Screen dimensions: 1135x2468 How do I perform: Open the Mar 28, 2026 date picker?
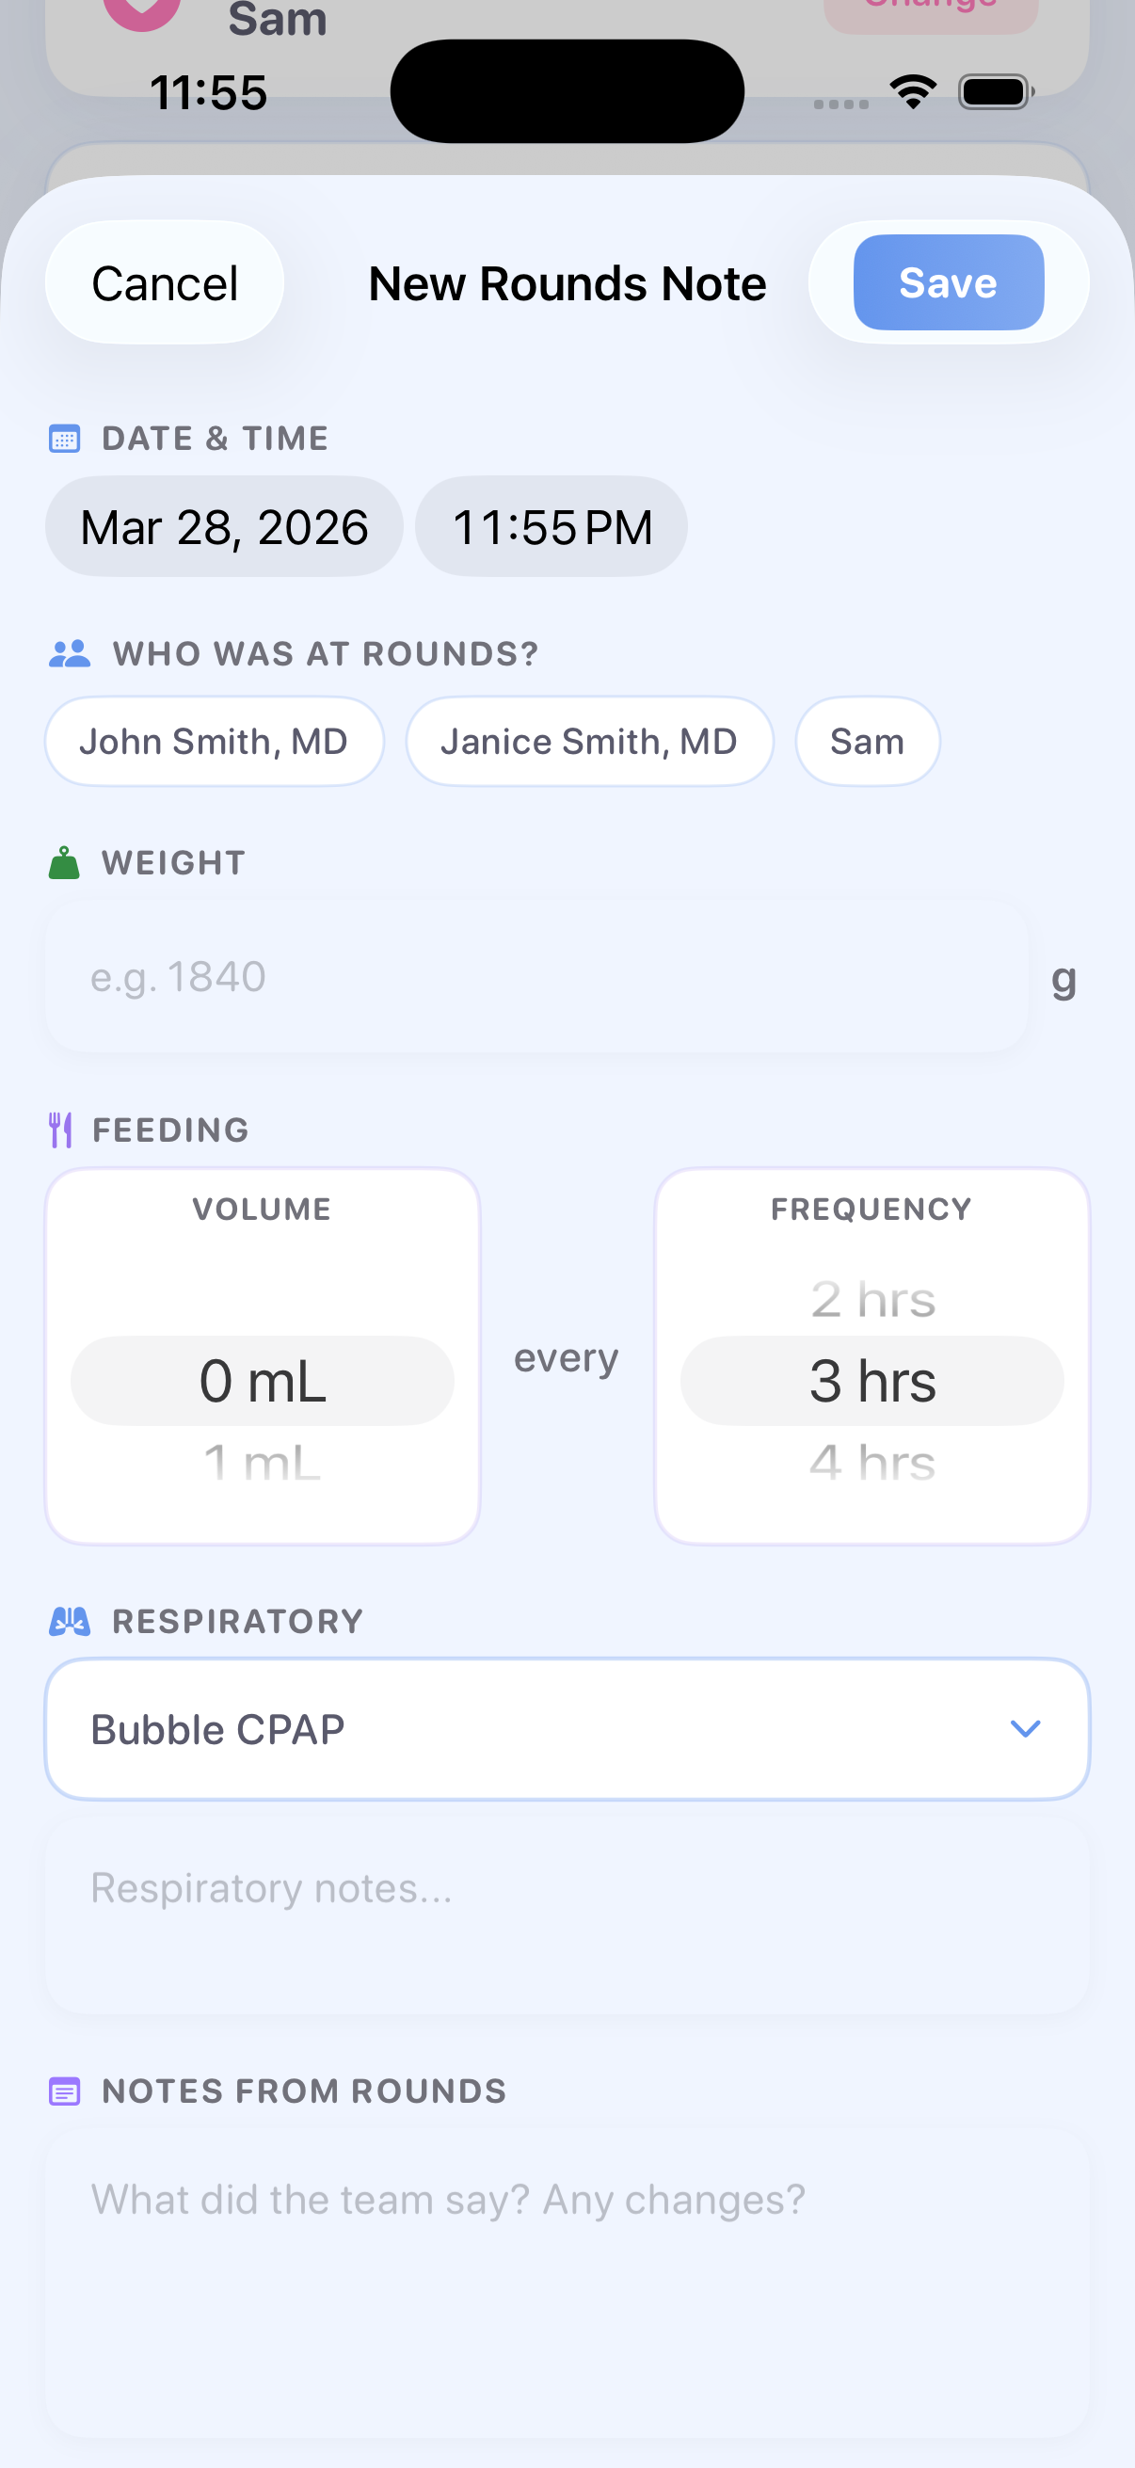224,527
